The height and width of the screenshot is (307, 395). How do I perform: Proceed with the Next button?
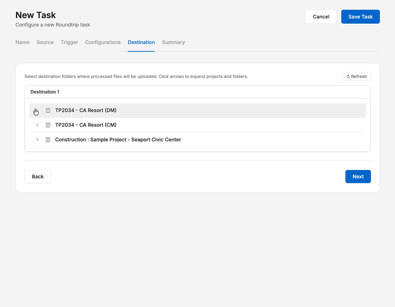point(358,177)
